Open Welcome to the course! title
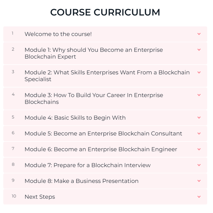Image resolution: width=213 pixels, height=213 pixels. click(x=58, y=34)
